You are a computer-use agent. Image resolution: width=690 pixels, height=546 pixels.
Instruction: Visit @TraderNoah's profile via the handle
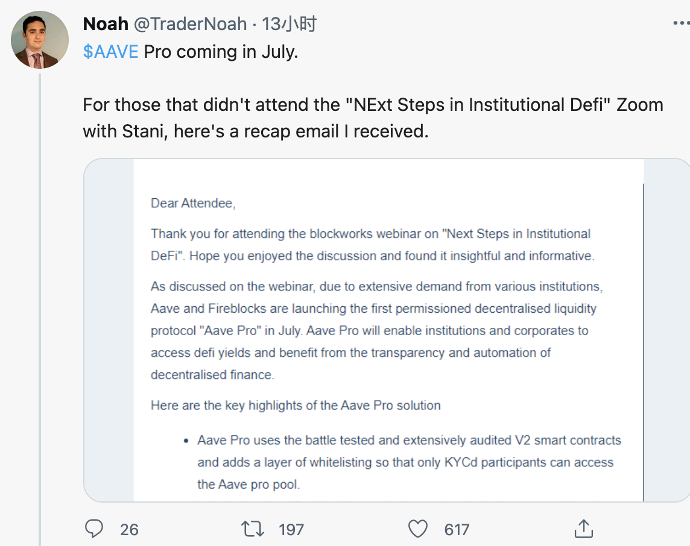(191, 24)
